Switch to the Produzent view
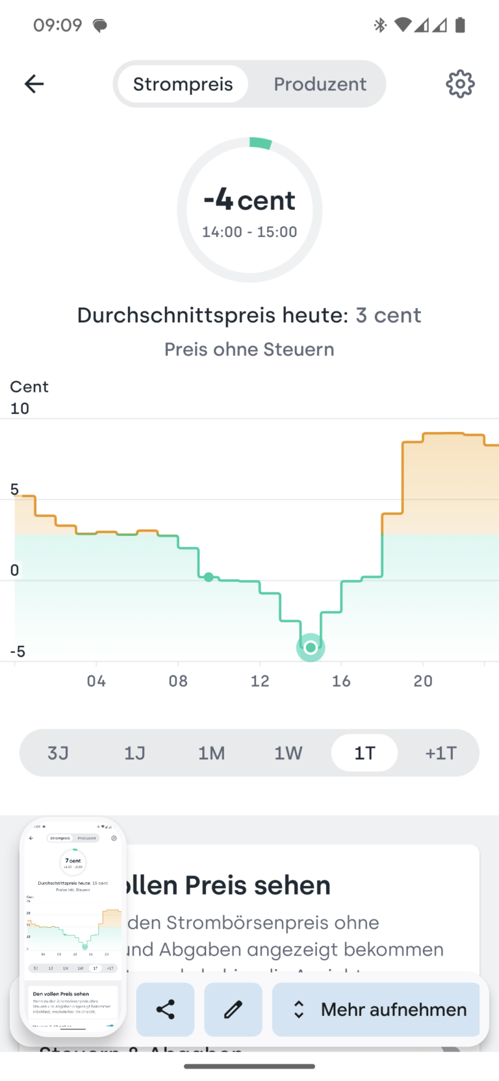 click(x=320, y=84)
